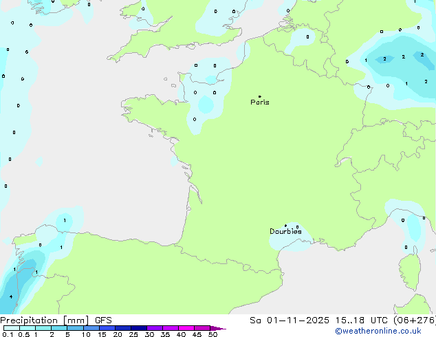Click the '15..18 UTC' time range text
Viewport: 436px width, 337px height.
pos(362,320)
